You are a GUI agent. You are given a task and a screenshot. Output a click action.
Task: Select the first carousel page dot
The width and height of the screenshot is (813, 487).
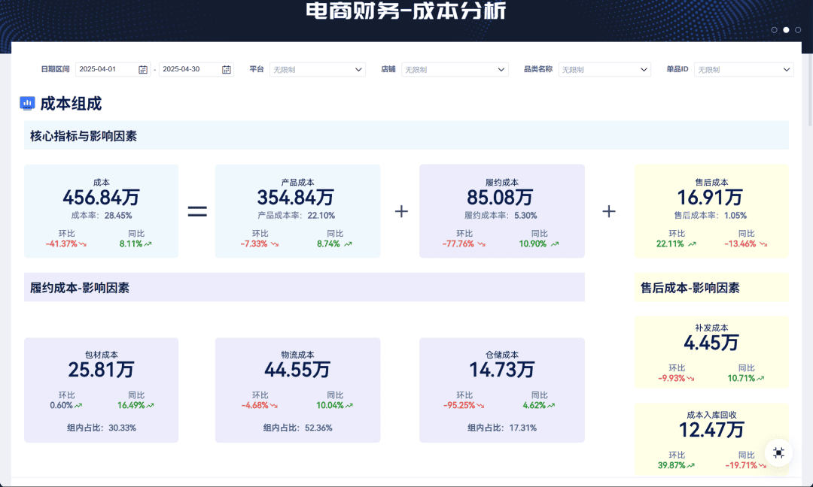pyautogui.click(x=774, y=30)
